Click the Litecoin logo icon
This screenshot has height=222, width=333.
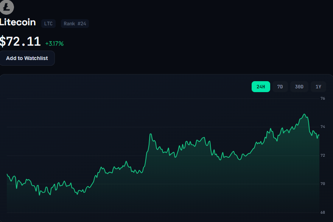[7, 7]
